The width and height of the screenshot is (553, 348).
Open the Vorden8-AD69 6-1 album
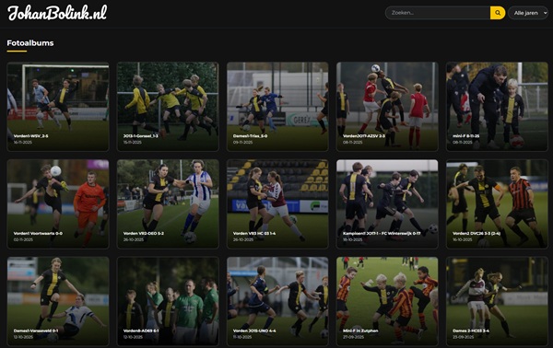click(168, 301)
